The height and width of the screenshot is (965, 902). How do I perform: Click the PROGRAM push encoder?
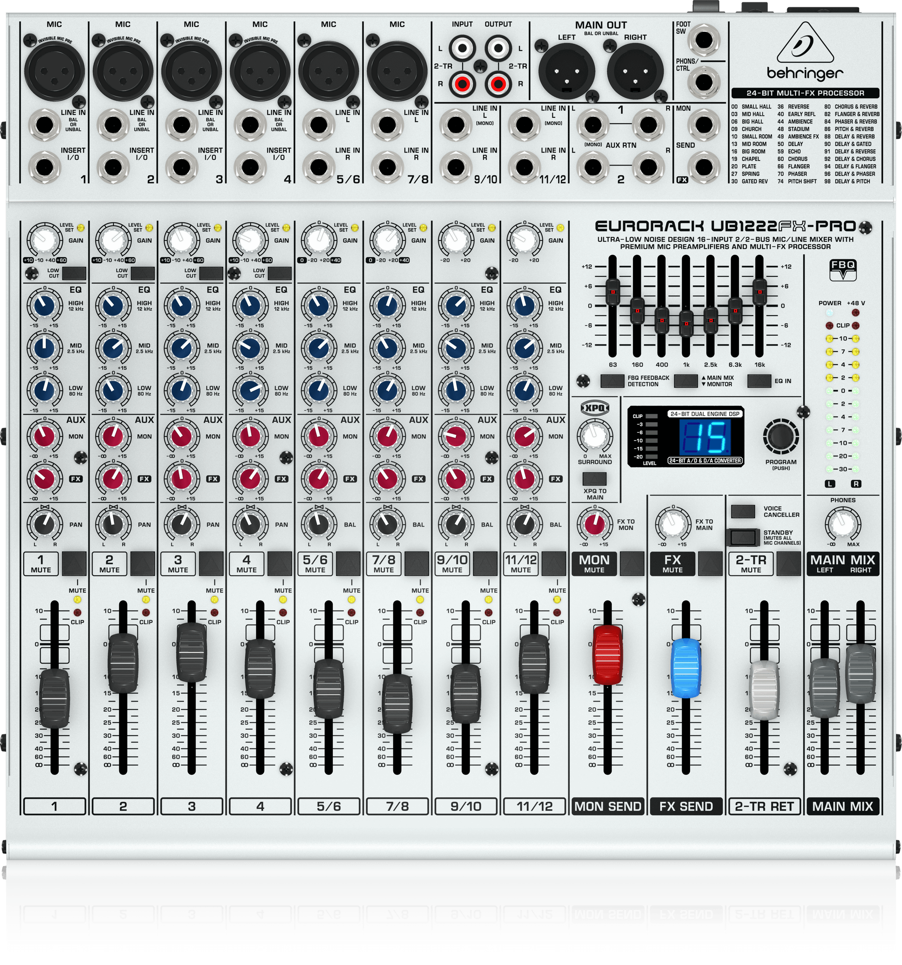point(781,436)
